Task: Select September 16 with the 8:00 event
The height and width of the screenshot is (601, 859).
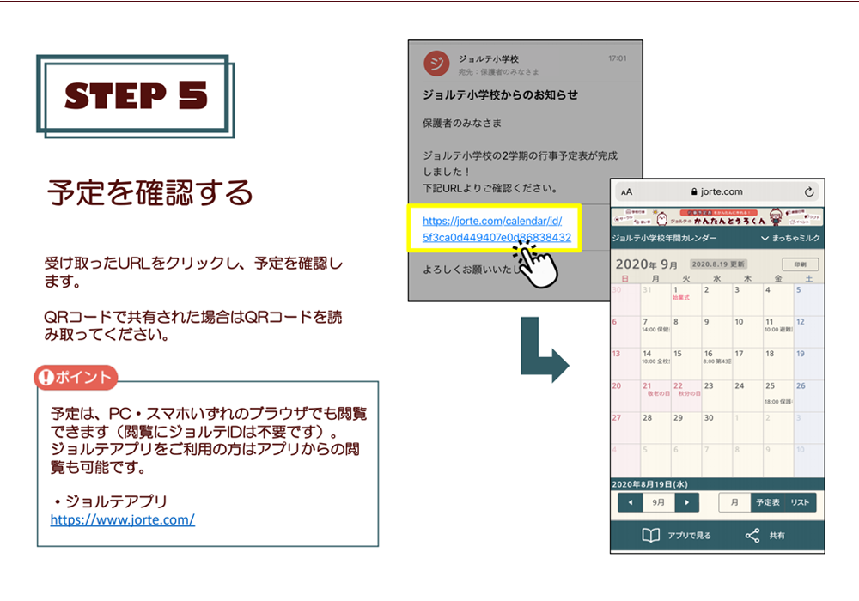Action: (x=716, y=364)
